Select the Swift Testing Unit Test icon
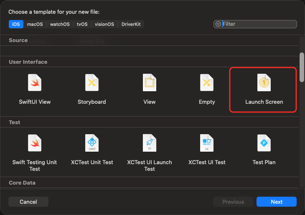The image size is (305, 215). [x=35, y=143]
